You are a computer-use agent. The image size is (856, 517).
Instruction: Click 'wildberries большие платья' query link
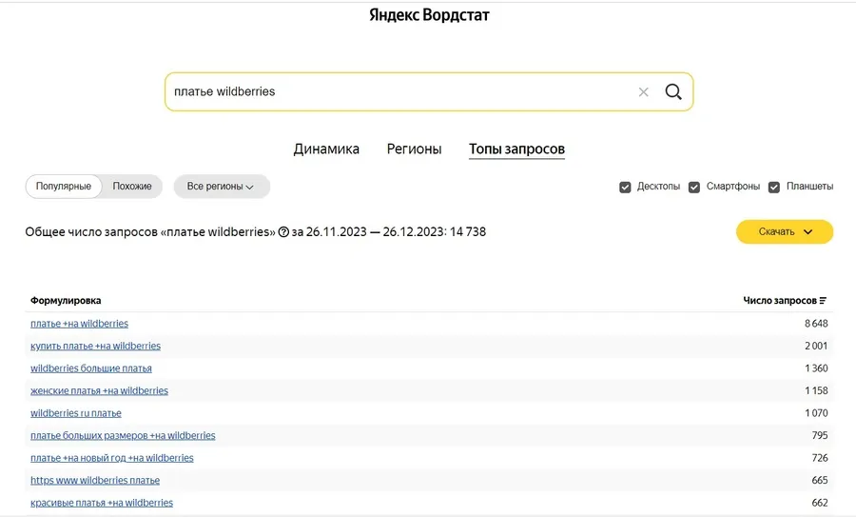(90, 368)
